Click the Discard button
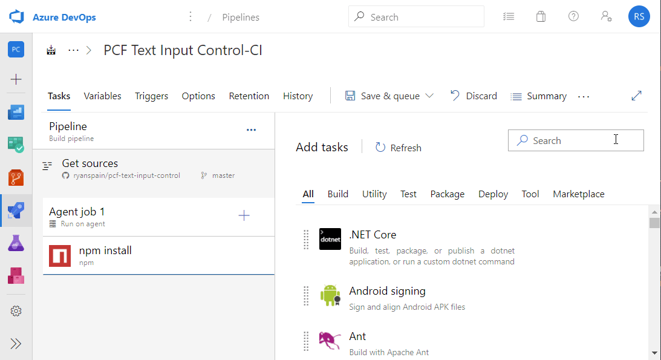This screenshot has height=360, width=661. point(474,96)
